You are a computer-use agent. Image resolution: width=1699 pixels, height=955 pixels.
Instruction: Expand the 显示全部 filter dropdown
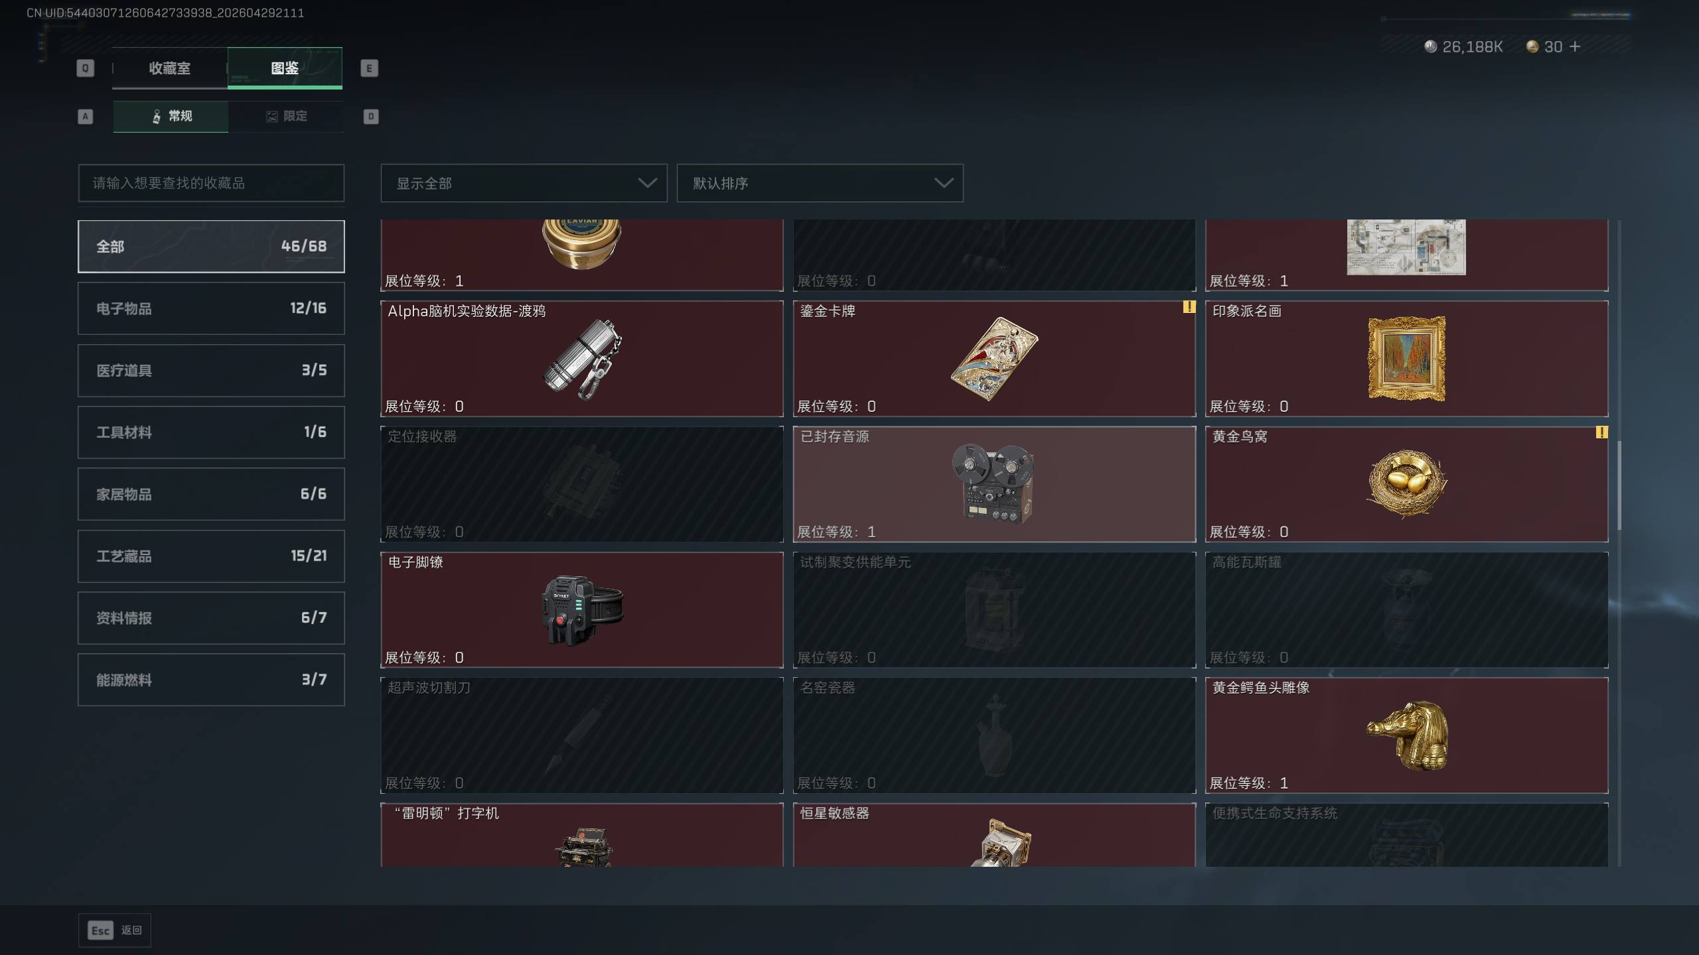coord(524,183)
